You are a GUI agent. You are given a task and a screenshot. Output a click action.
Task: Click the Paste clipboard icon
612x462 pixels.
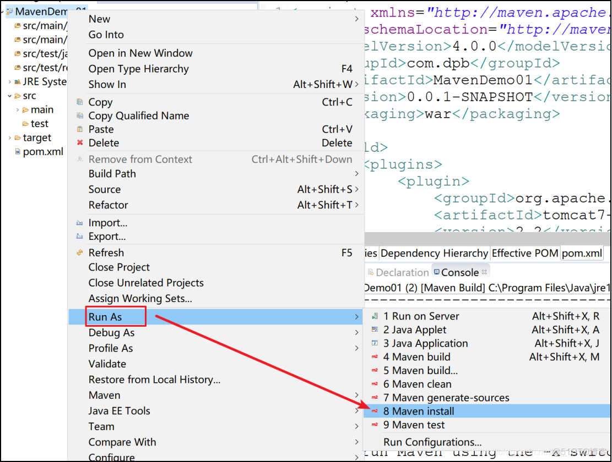(80, 129)
